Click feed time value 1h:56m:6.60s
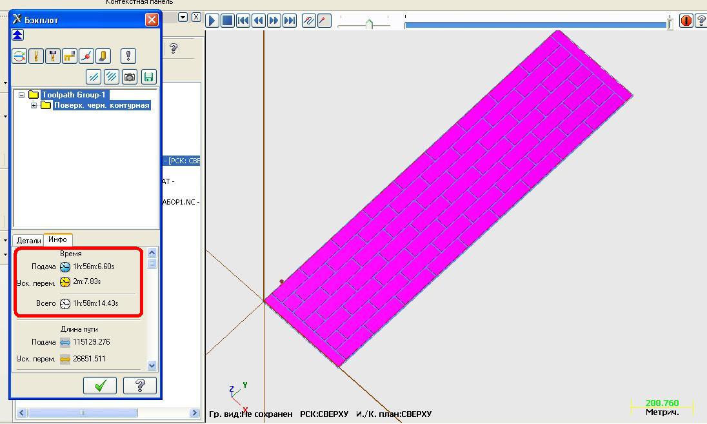Image resolution: width=707 pixels, height=424 pixels. click(x=94, y=267)
